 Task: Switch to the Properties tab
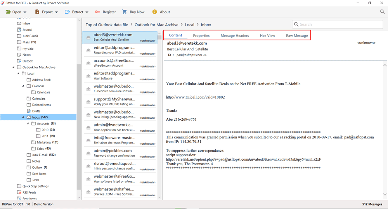[x=201, y=36]
